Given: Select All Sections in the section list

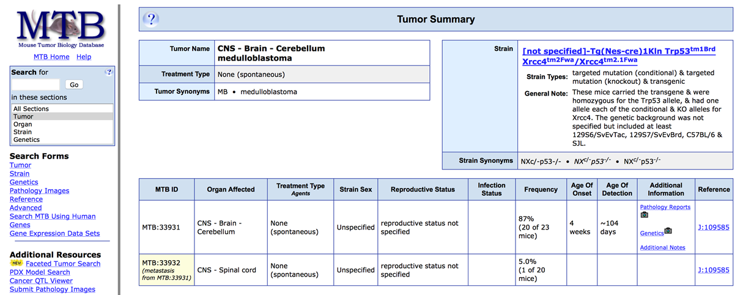Looking at the screenshot, I should pyautogui.click(x=31, y=108).
